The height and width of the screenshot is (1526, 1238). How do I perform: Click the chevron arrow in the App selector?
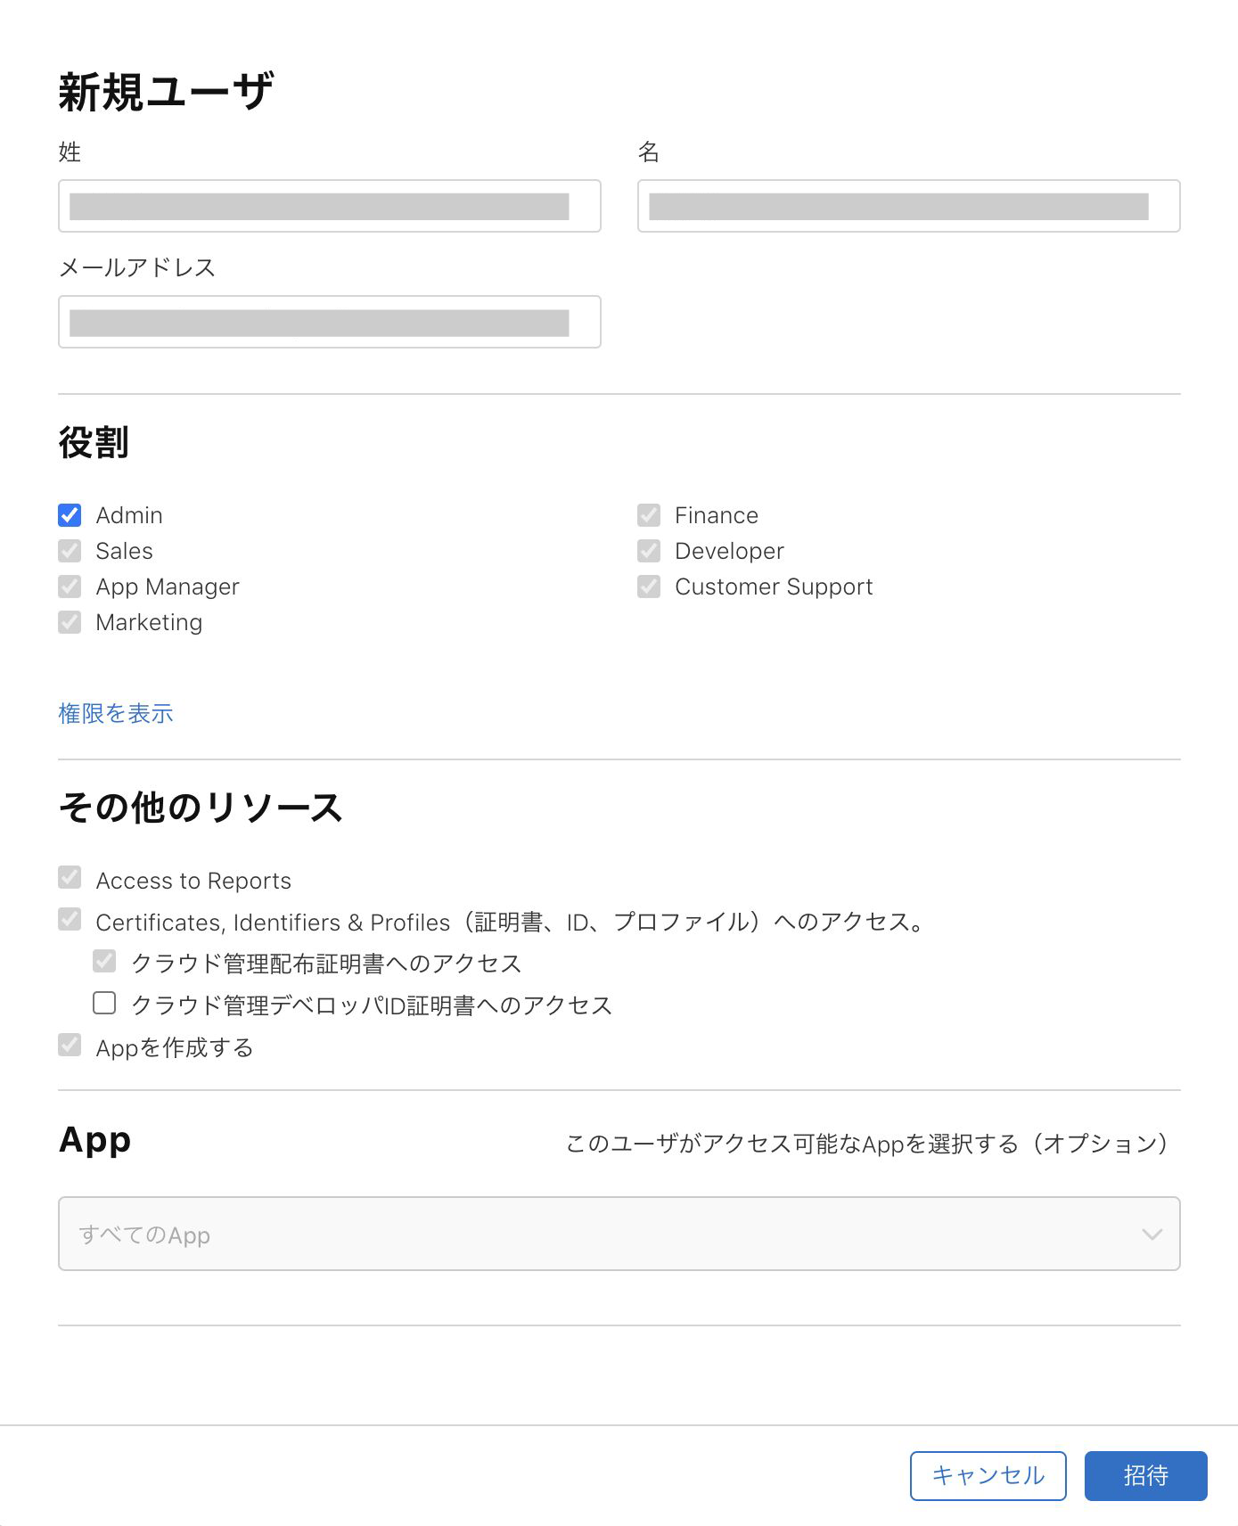1152,1235
